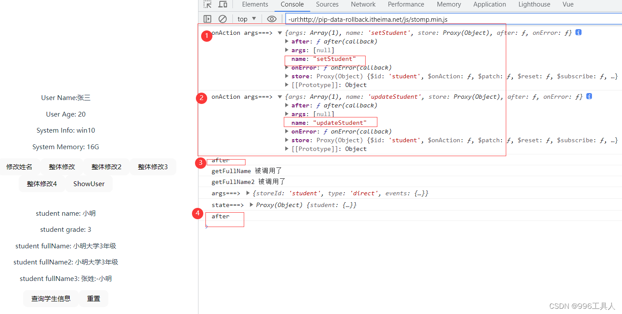The image size is (622, 314).
Task: Show the console sidebar panel icon
Action: point(208,19)
